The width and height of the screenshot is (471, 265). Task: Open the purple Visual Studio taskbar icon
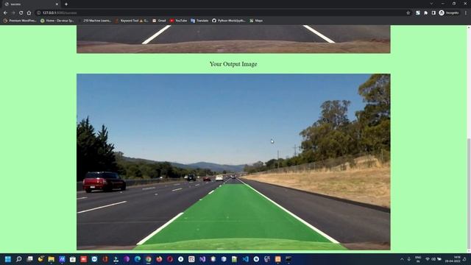tap(202, 259)
